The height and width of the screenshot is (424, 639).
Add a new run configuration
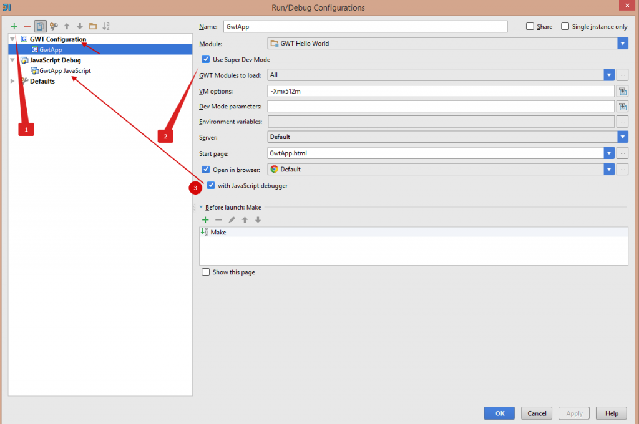[x=14, y=26]
